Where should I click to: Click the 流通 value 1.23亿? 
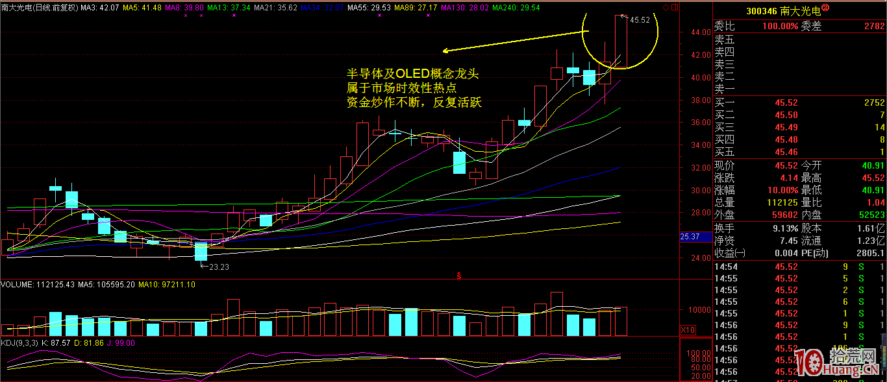[x=871, y=241]
